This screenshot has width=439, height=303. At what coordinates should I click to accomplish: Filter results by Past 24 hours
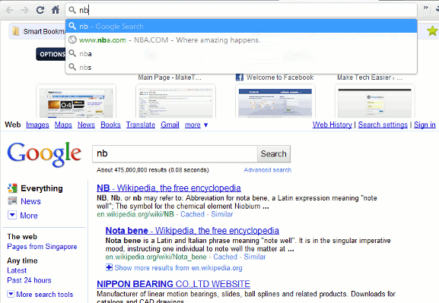tap(29, 280)
